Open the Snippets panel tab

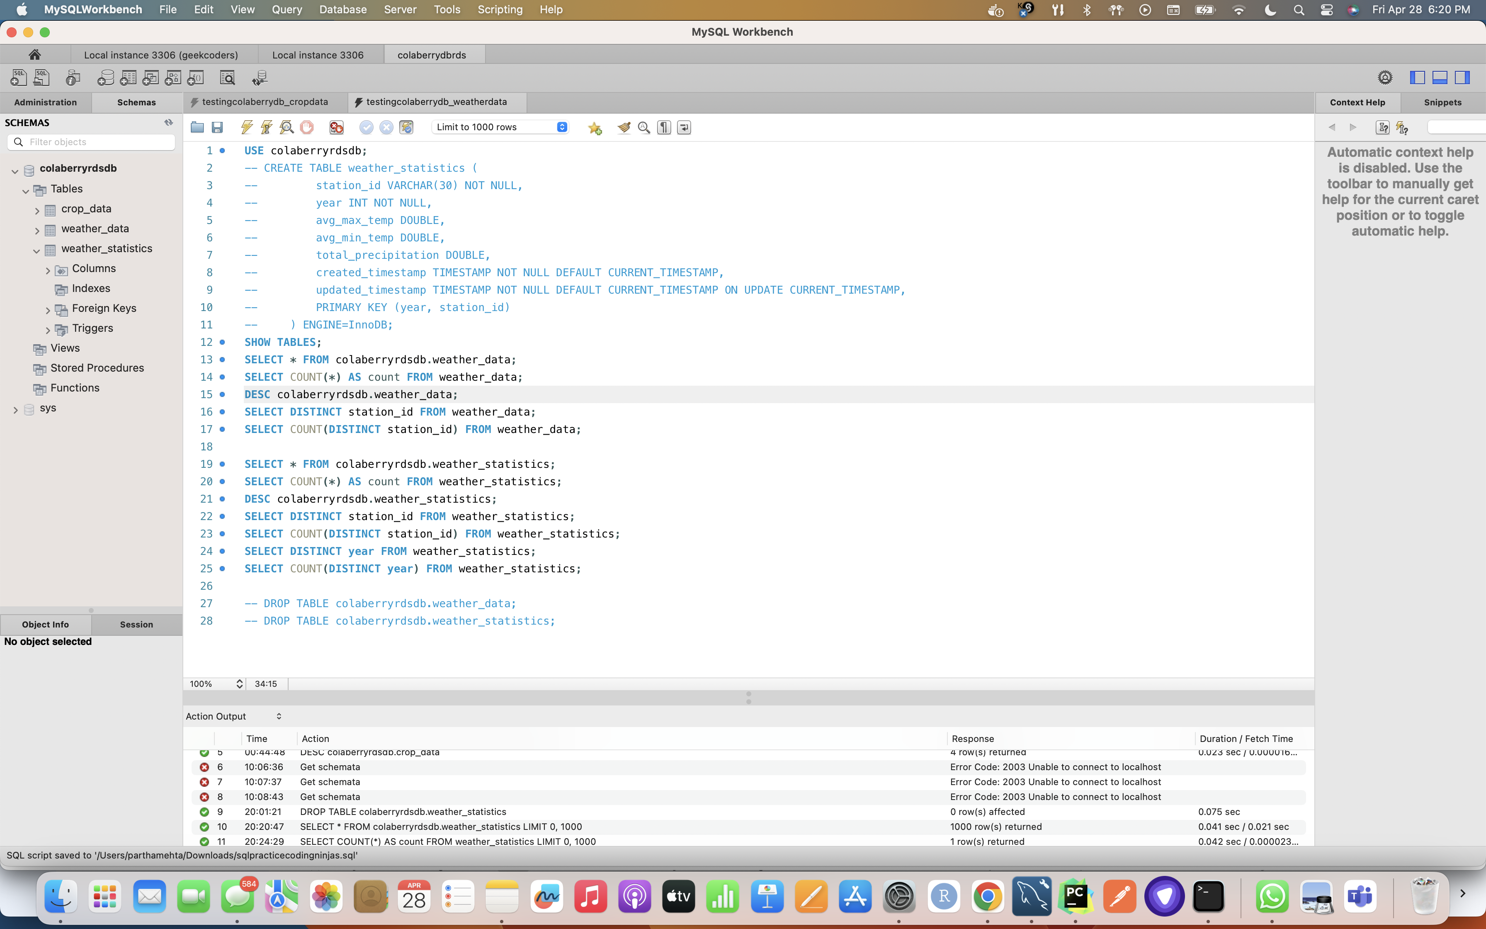tap(1442, 102)
